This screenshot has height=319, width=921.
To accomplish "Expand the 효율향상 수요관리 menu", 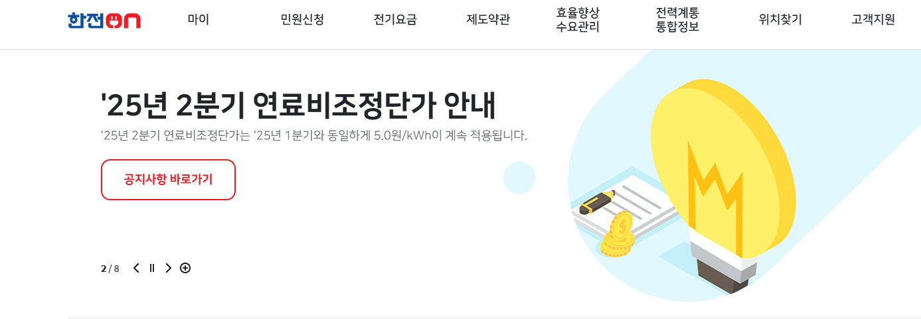I will pyautogui.click(x=578, y=20).
